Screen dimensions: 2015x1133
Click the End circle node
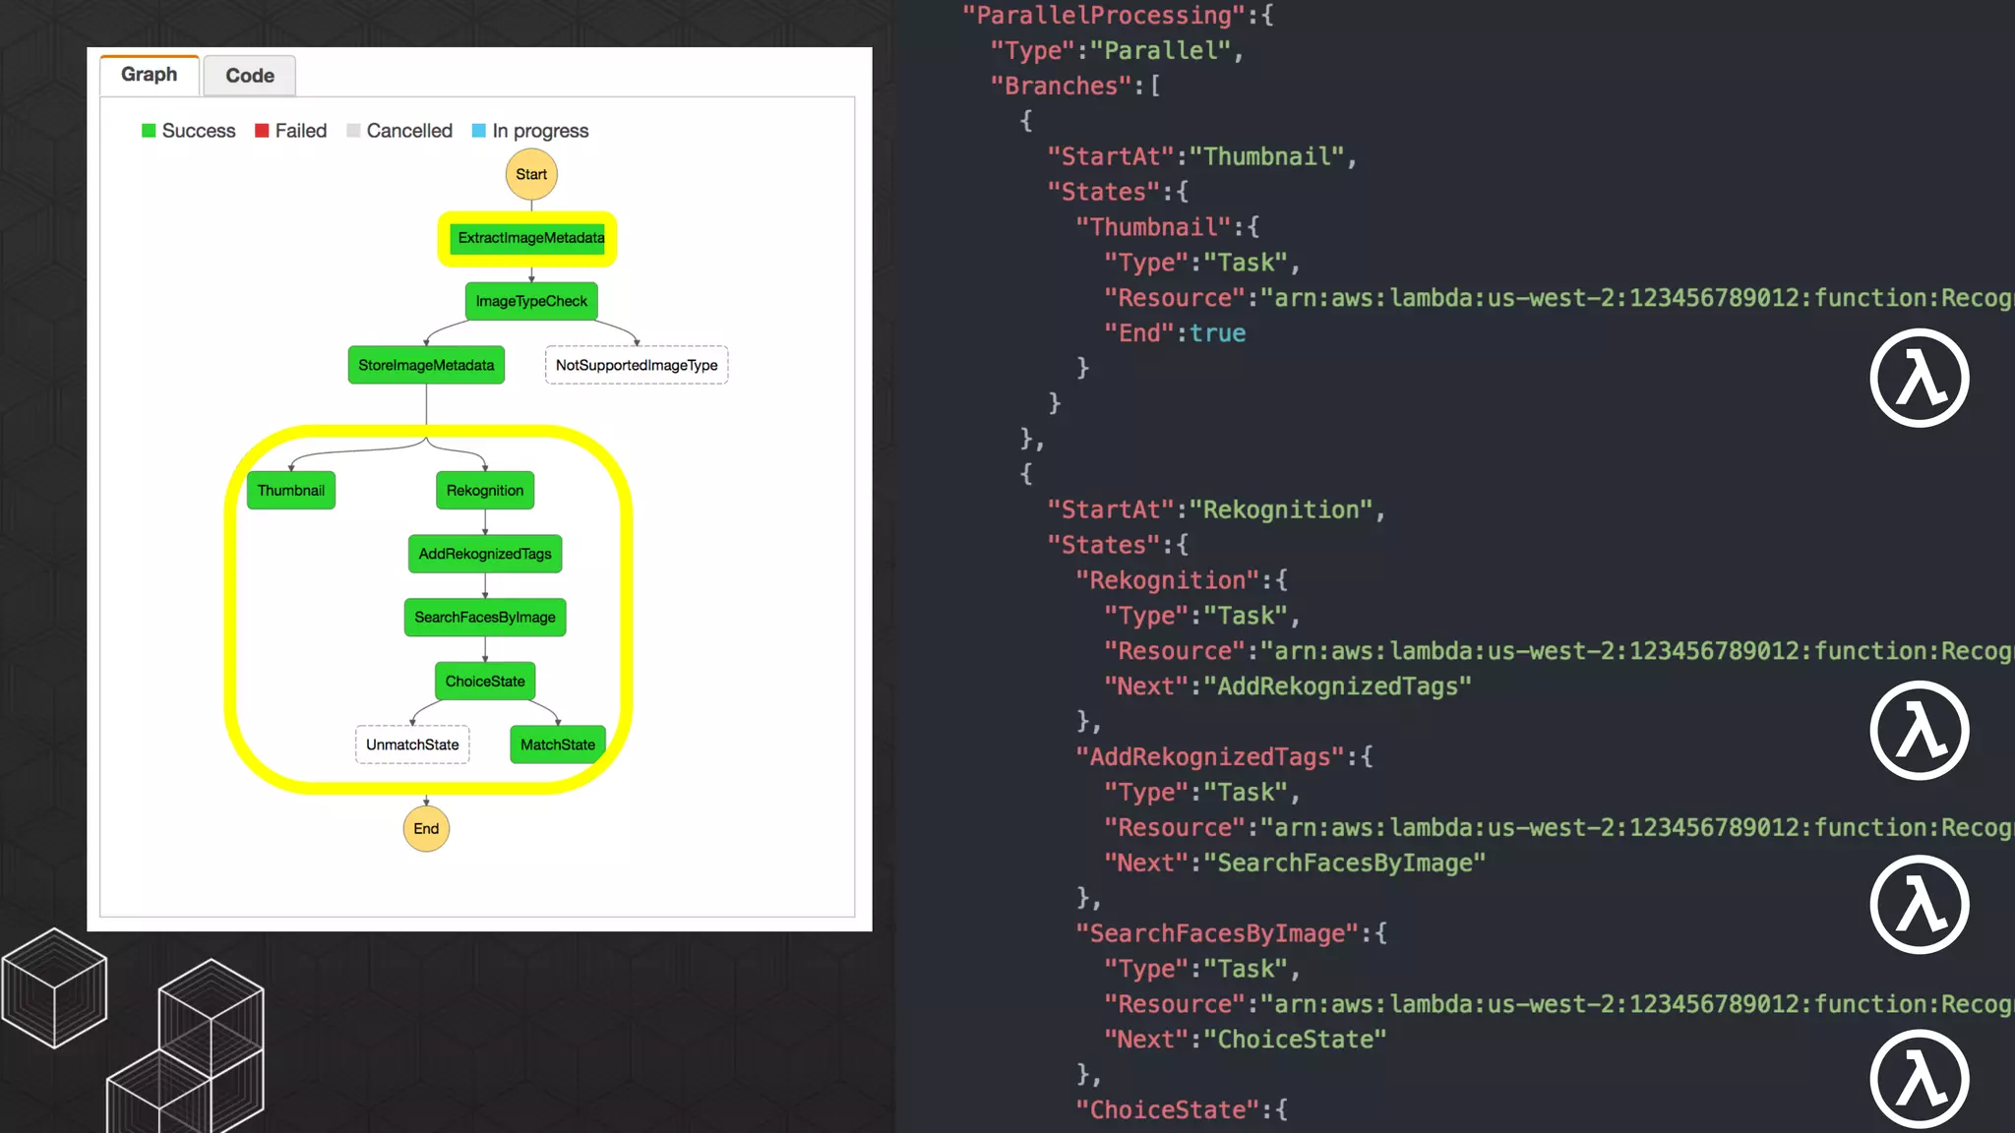point(426,828)
